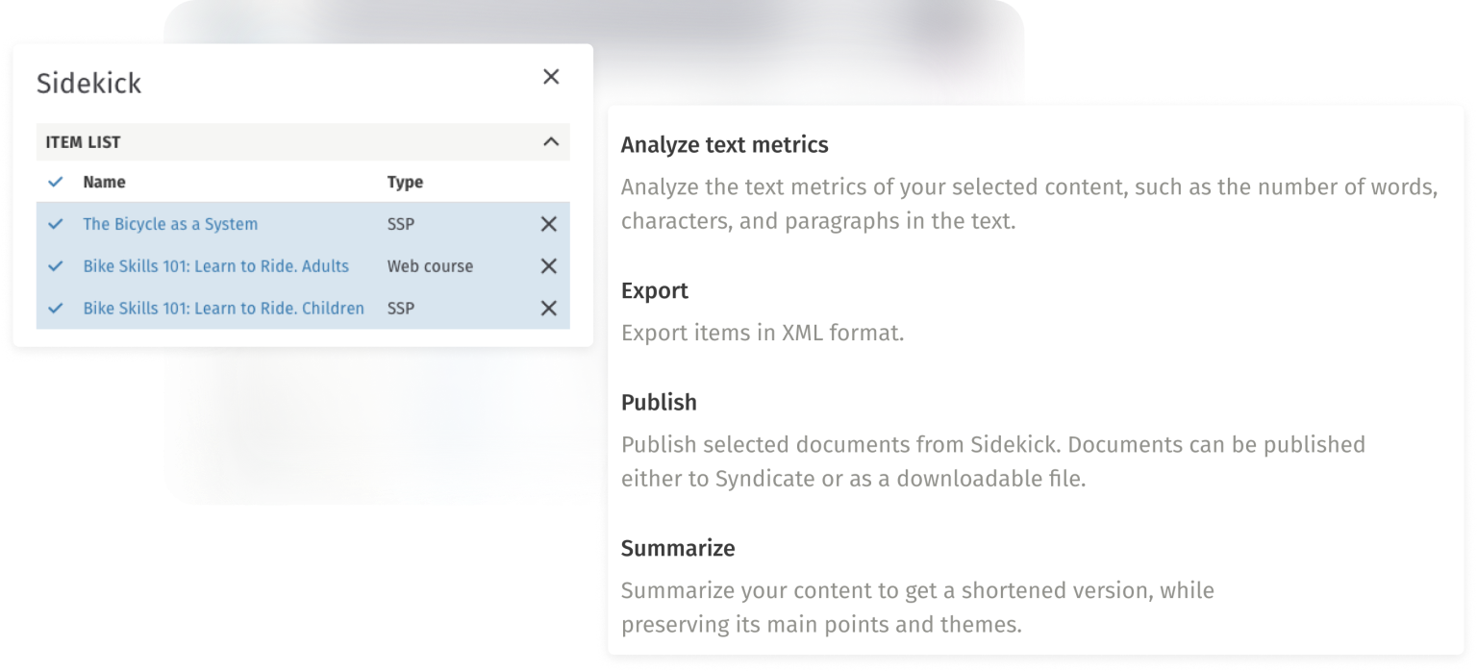Remove The Bicycle as a System item
The height and width of the screenshot is (671, 1477).
pos(549,224)
